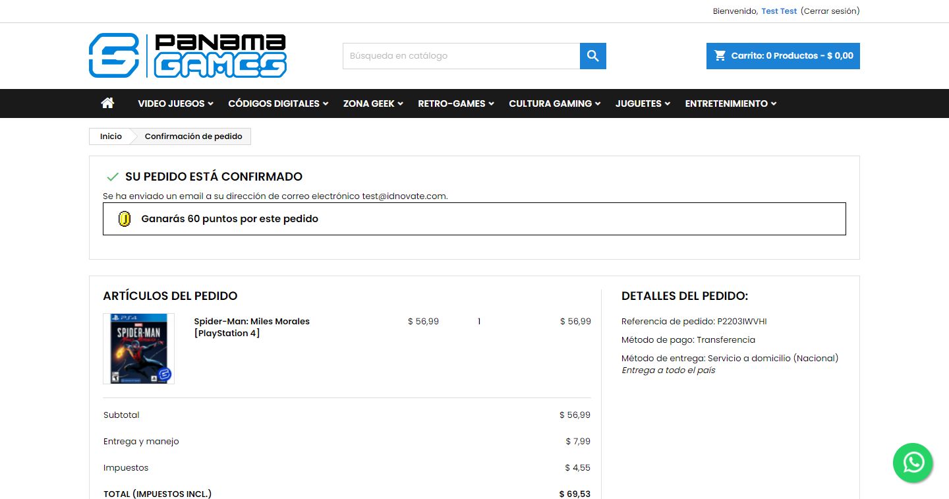Click the Spider-Man: Miles Morales product name
Image resolution: width=949 pixels, height=499 pixels.
tap(252, 327)
